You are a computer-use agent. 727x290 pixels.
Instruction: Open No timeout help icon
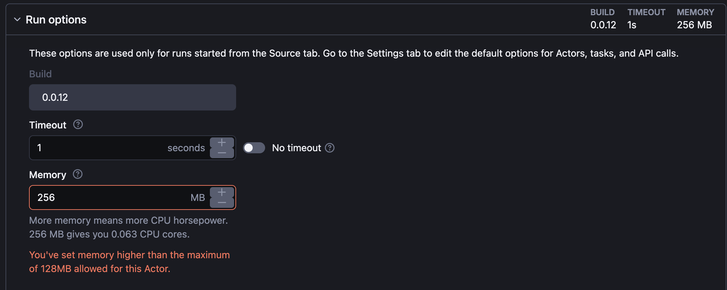pyautogui.click(x=330, y=148)
